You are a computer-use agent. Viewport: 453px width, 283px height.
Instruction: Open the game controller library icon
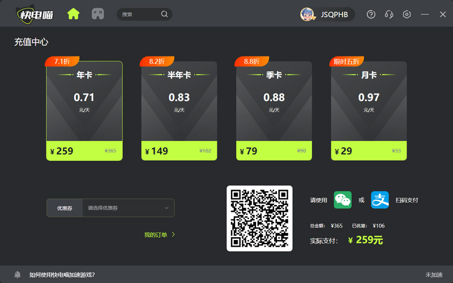coord(97,14)
